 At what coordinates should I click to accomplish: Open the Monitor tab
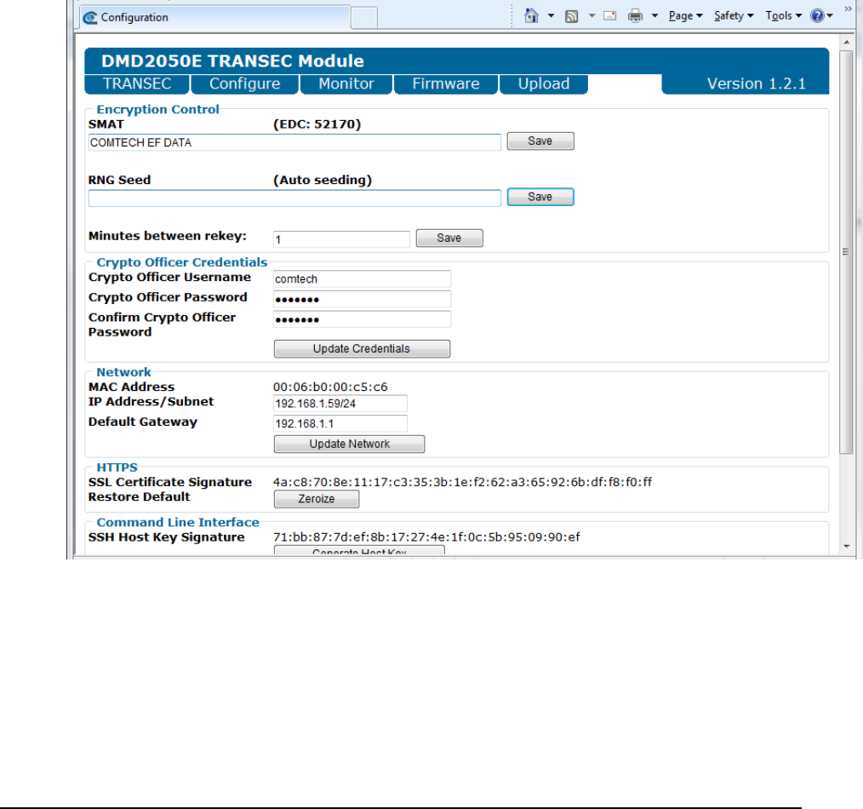[346, 83]
